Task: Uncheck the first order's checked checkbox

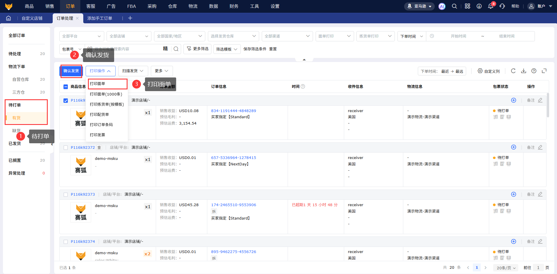Action: [66, 100]
